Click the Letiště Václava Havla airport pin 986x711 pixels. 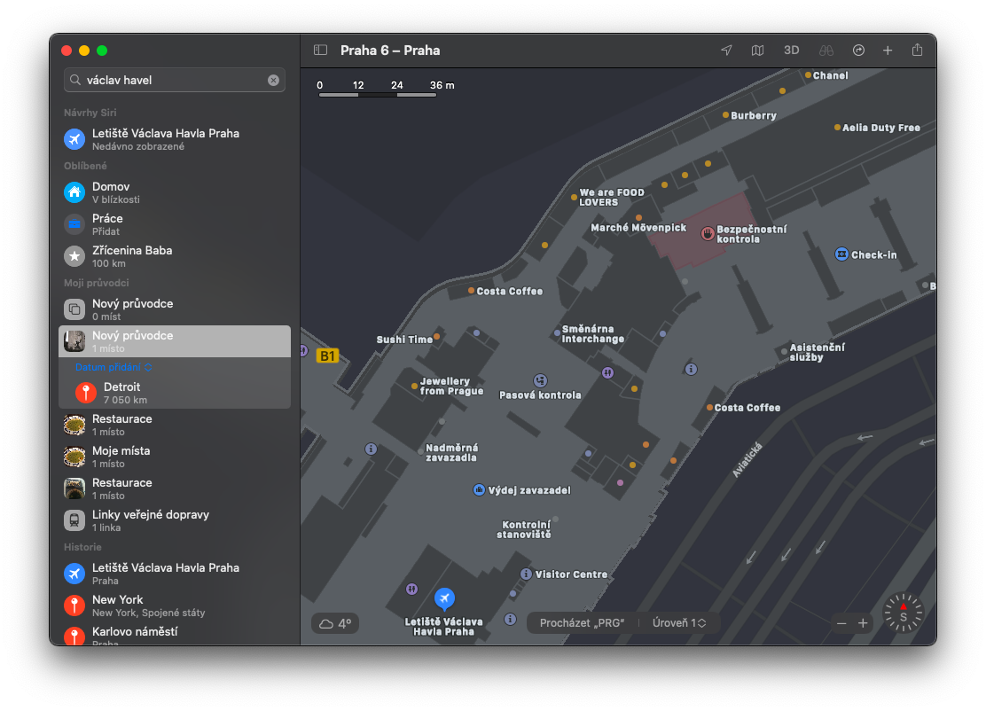(444, 598)
